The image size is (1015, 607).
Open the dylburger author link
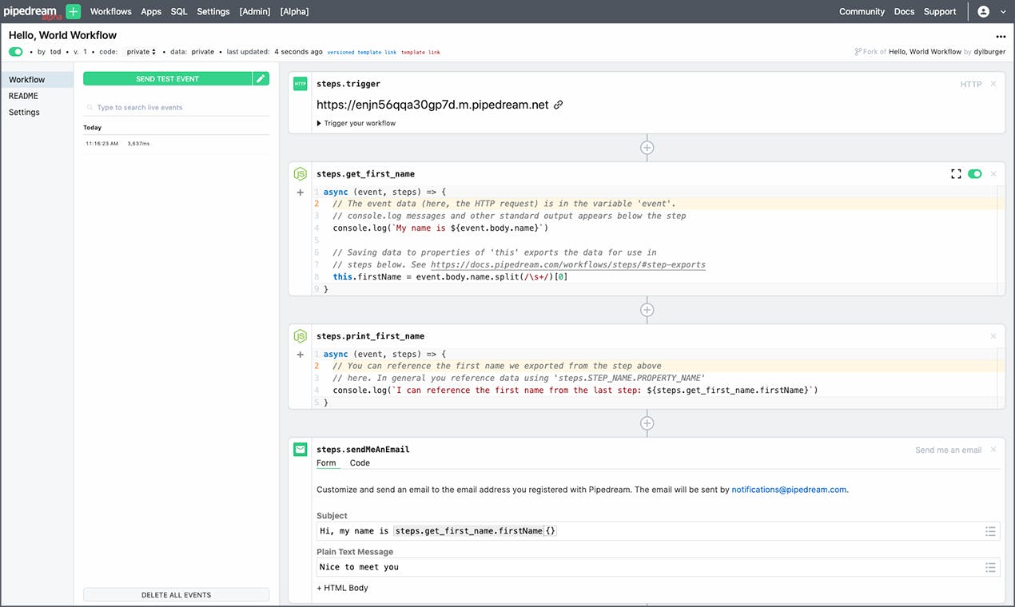click(x=990, y=52)
